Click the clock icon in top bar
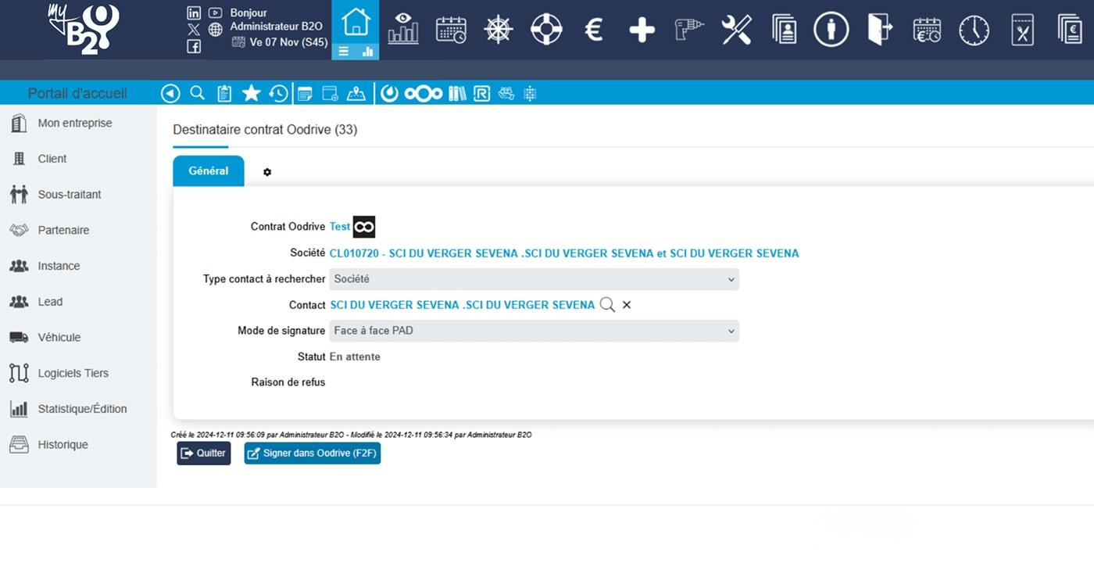Image resolution: width=1094 pixels, height=588 pixels. (974, 30)
